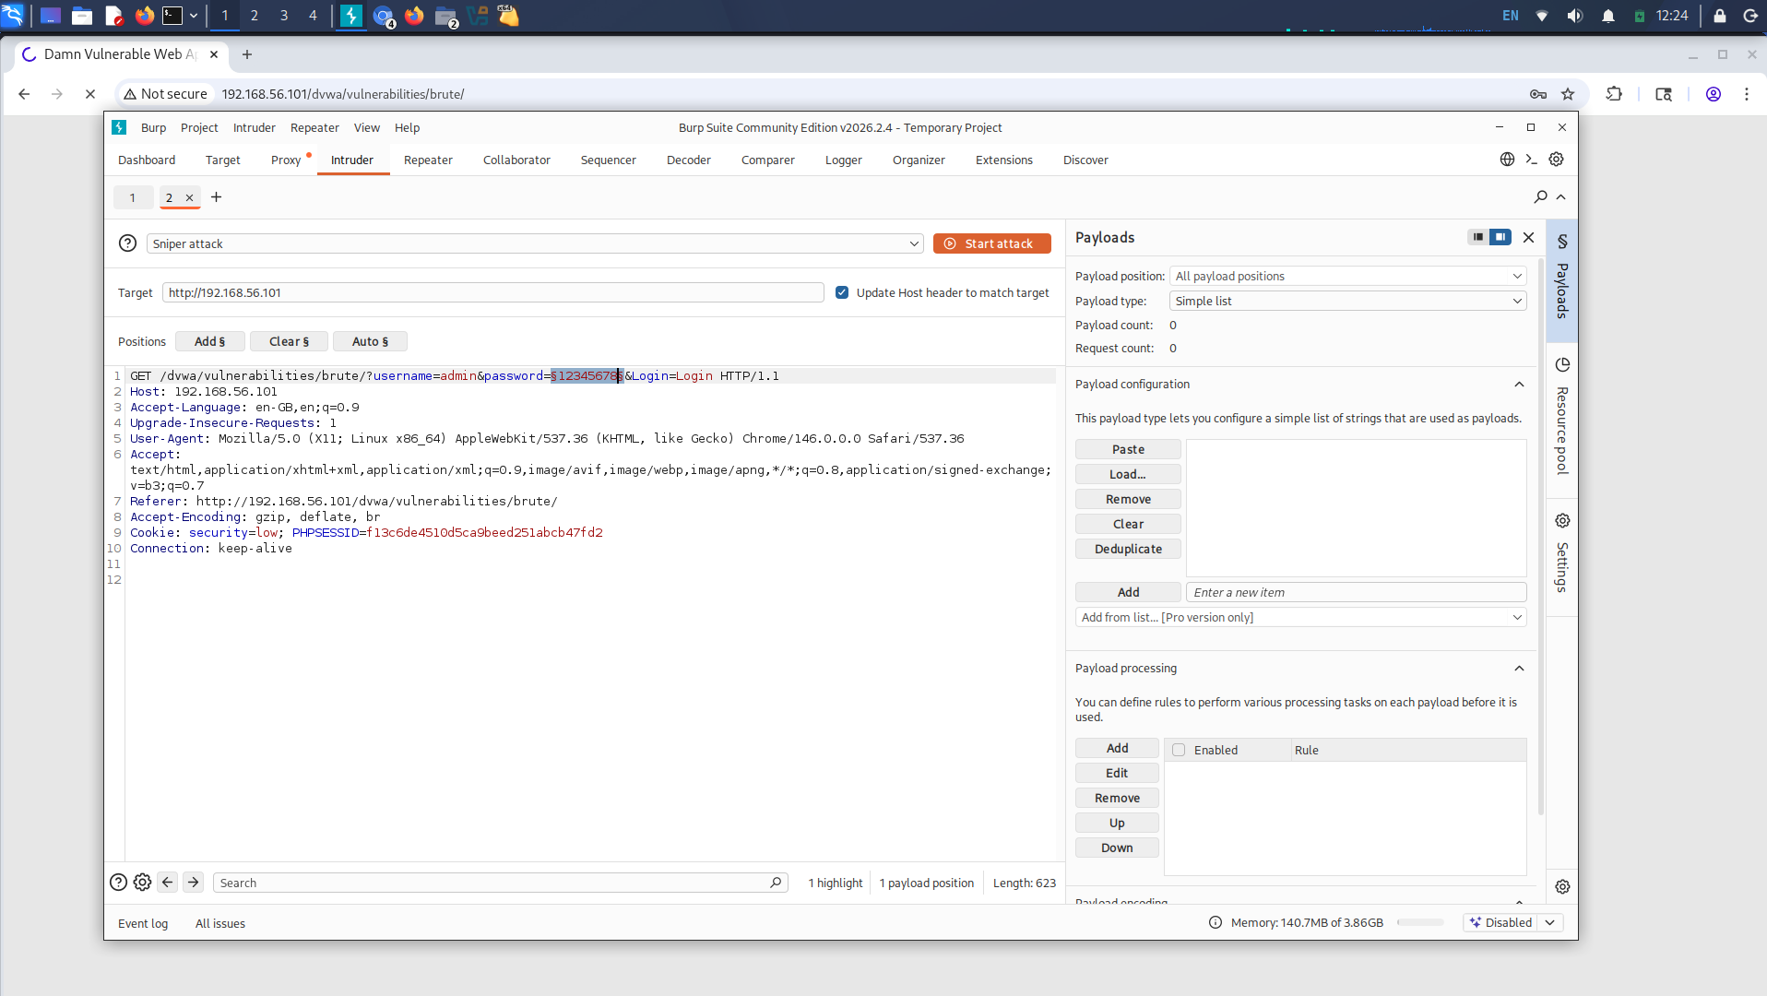Switch Payloads panel to docked layout
1767x996 pixels.
pos(1500,237)
